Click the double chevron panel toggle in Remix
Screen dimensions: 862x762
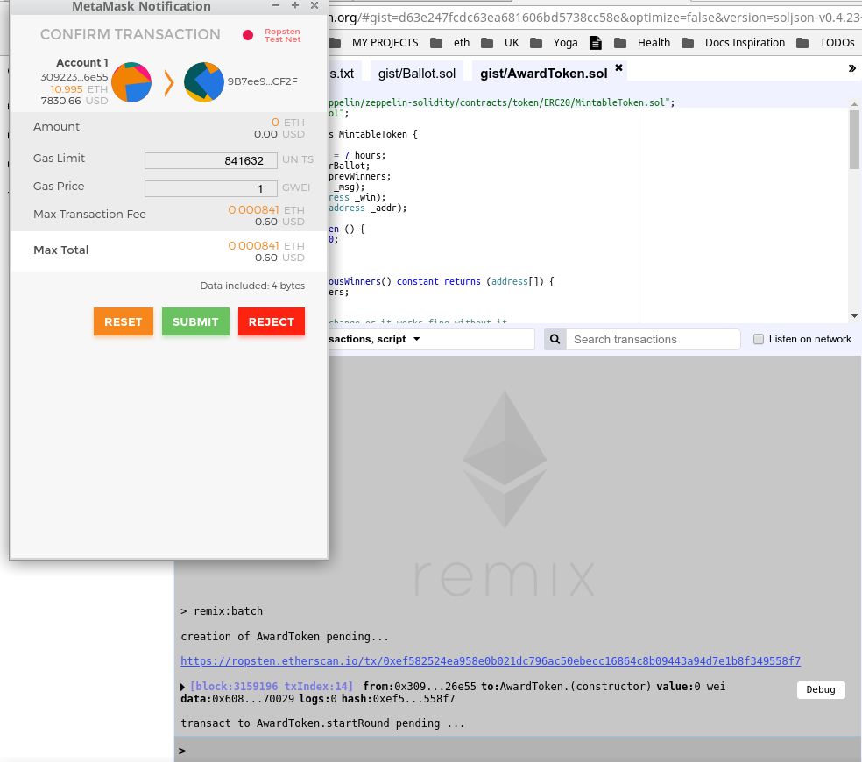coord(852,68)
